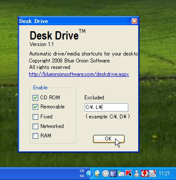Click the red globe tray icon
The image size is (176, 180).
[145, 173]
